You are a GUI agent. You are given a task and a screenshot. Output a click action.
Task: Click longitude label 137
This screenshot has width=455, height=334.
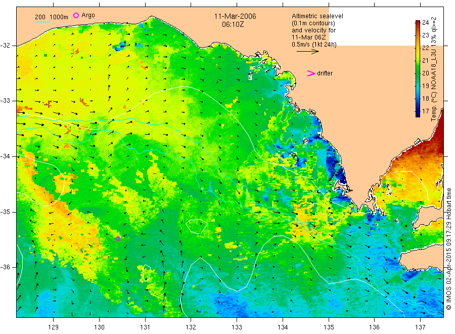point(420,327)
